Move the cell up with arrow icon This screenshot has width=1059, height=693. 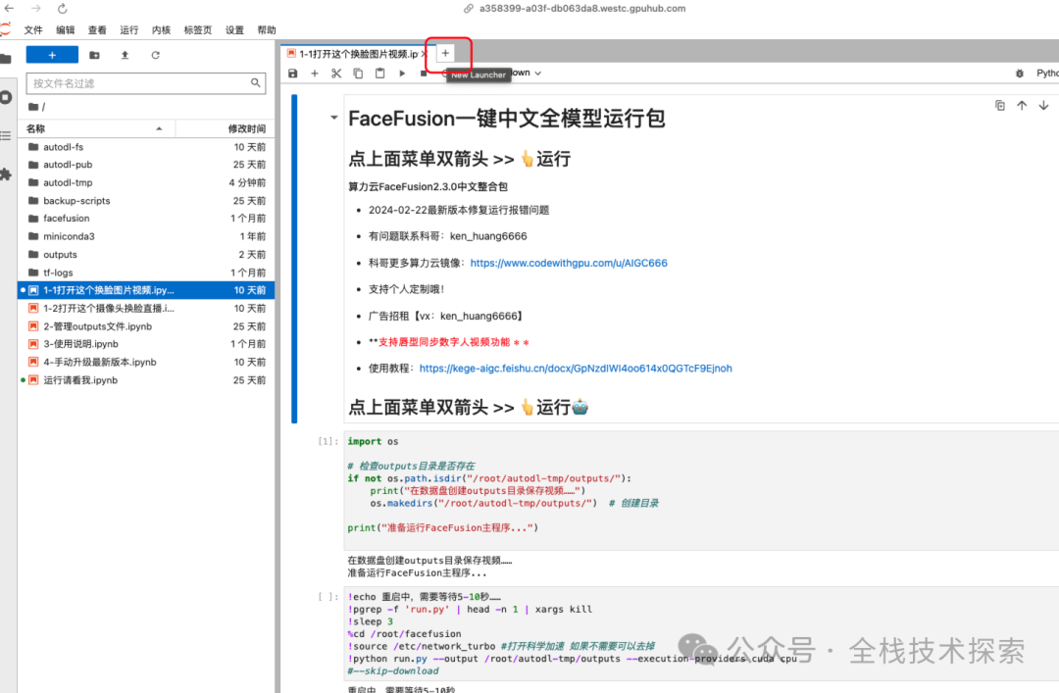[1022, 105]
